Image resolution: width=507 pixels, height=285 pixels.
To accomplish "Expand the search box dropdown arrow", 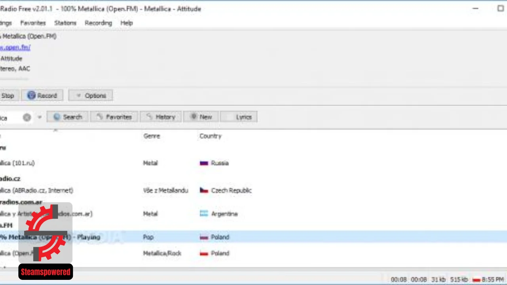I will pyautogui.click(x=39, y=117).
